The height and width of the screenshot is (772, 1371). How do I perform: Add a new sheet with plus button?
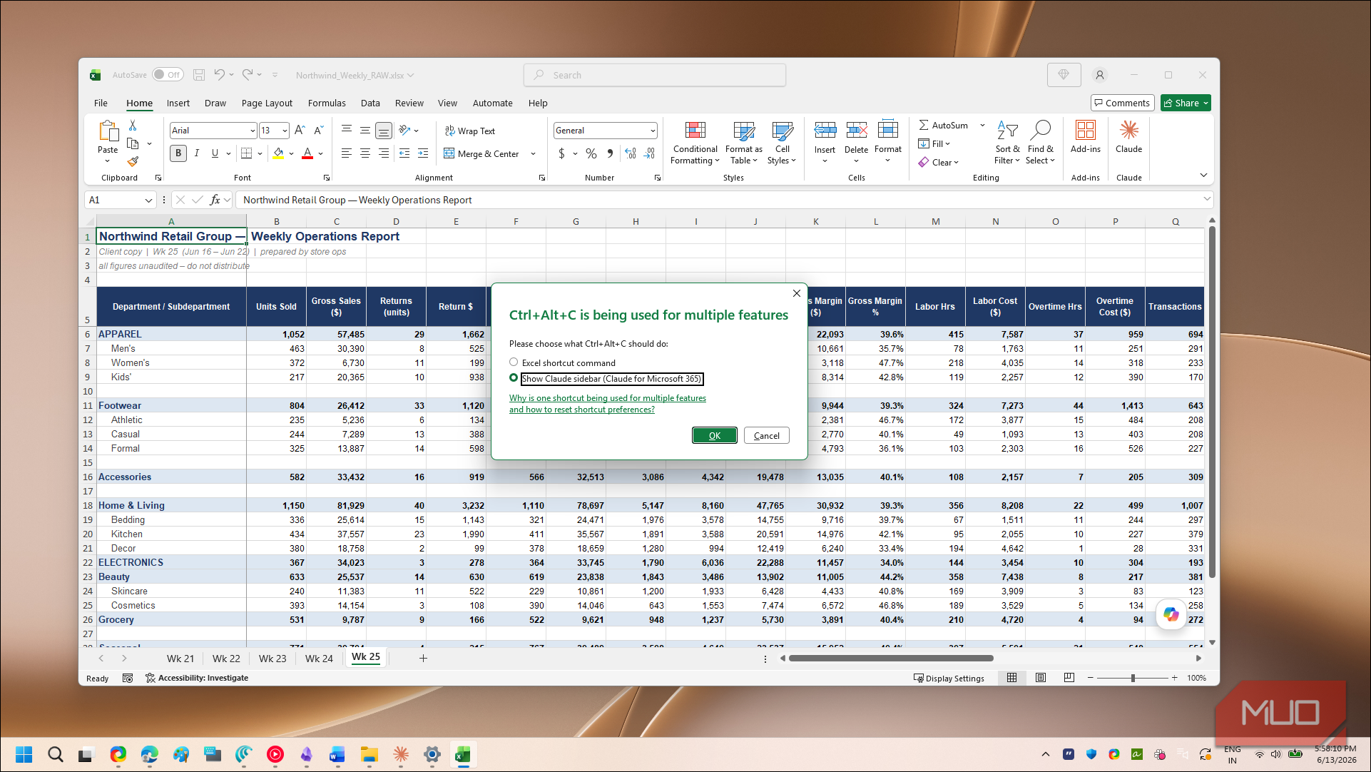(423, 659)
